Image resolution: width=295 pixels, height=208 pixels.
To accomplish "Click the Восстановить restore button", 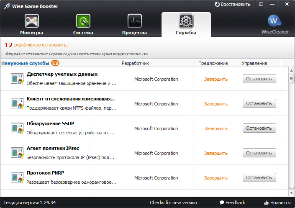I will 233,4.
